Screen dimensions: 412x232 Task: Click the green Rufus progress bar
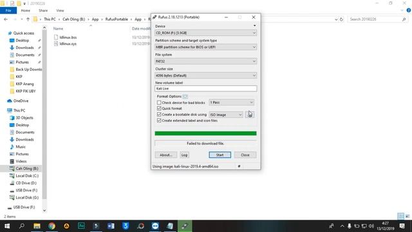click(205, 133)
